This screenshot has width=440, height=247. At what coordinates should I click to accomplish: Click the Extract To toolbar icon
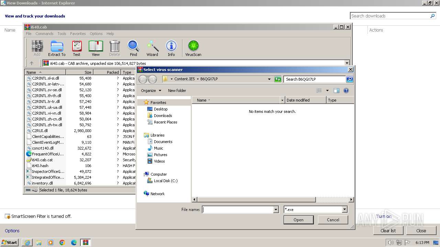tap(57, 48)
